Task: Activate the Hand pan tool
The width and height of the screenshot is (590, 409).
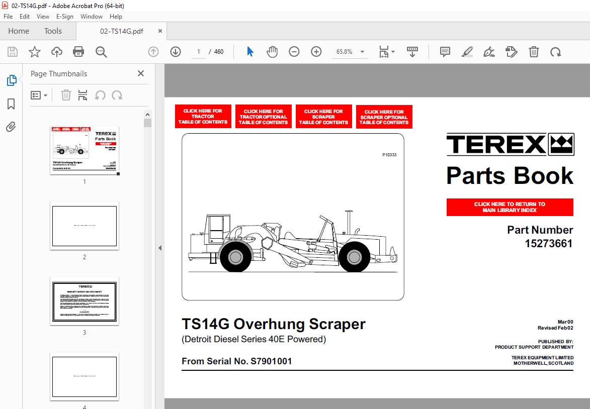Action: (272, 52)
